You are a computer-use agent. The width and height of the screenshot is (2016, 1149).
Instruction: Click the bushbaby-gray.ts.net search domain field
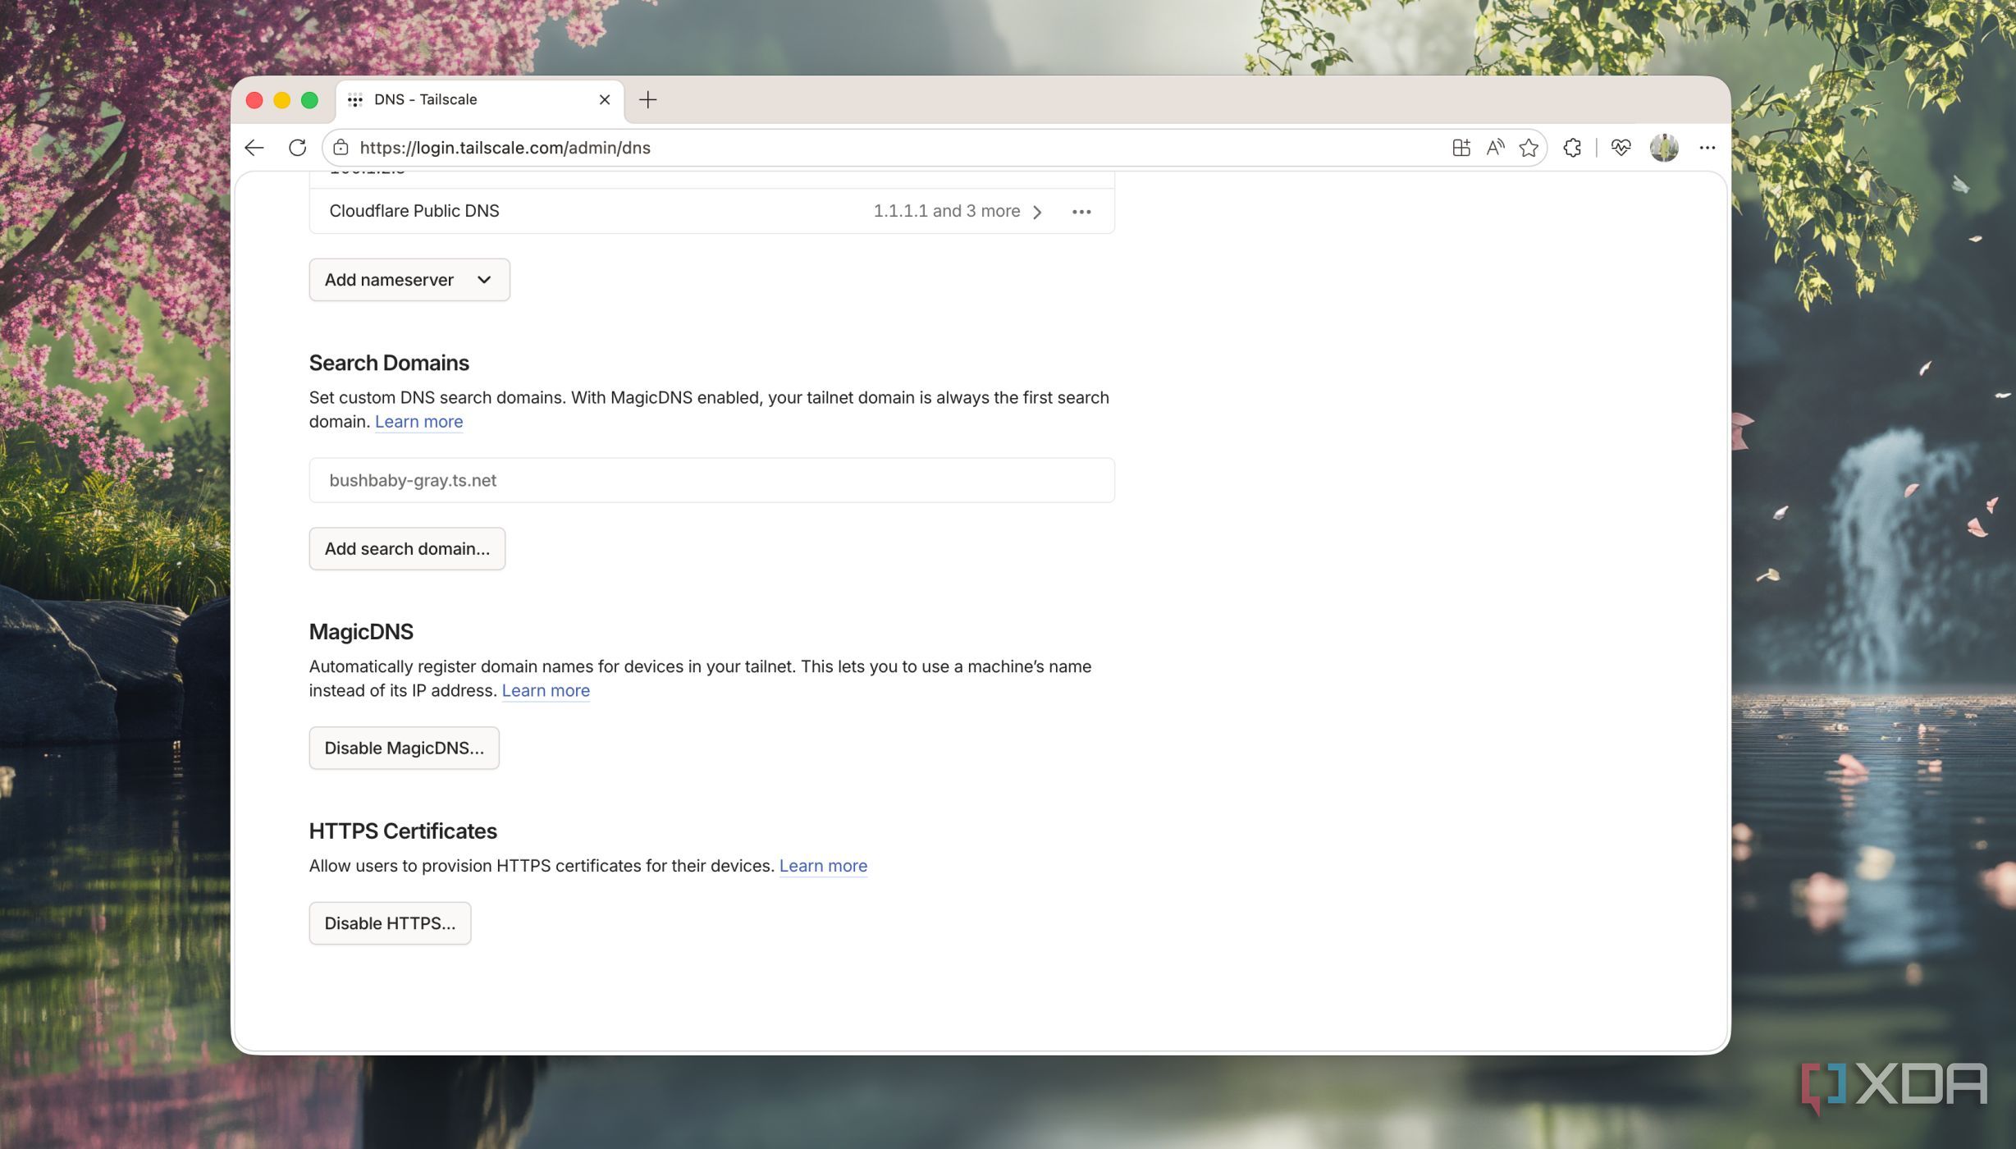[x=711, y=480]
